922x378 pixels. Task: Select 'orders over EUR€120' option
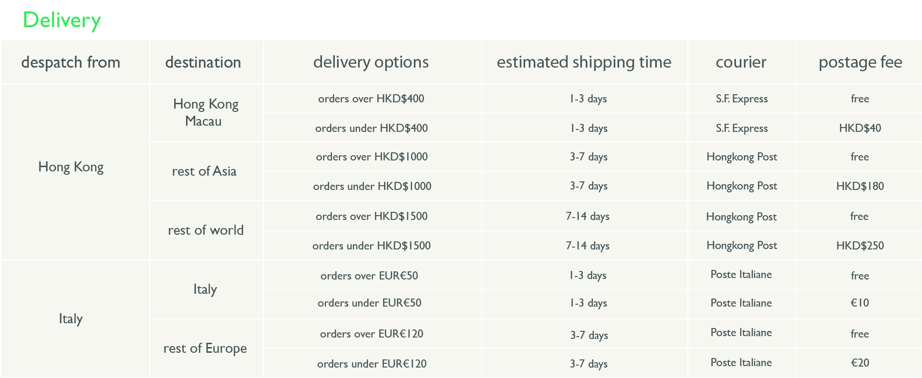pos(372,334)
